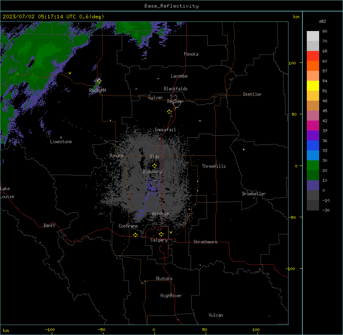Click the Limestone label
This screenshot has height=335, width=343.
click(x=61, y=142)
